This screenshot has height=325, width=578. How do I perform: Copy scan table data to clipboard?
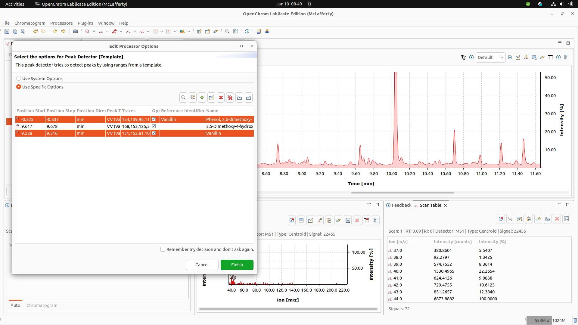[529, 219]
